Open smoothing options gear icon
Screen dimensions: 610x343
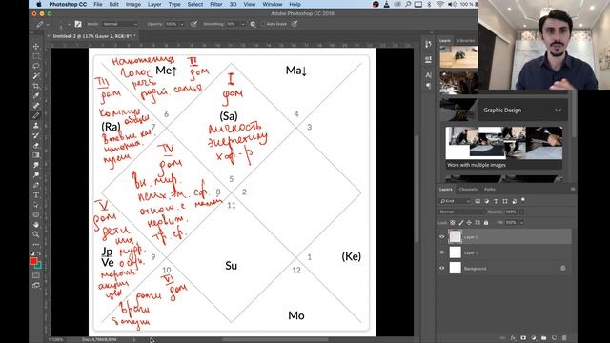click(253, 24)
